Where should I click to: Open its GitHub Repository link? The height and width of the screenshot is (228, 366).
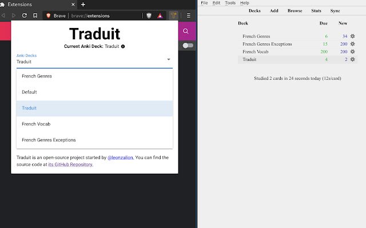click(x=71, y=165)
